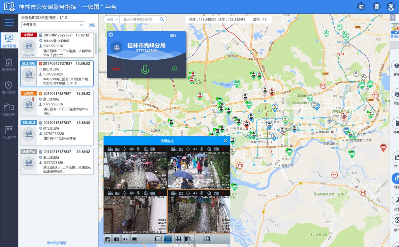
Task: Toggle mute on top-right camera feed
Action: [x=195, y=149]
